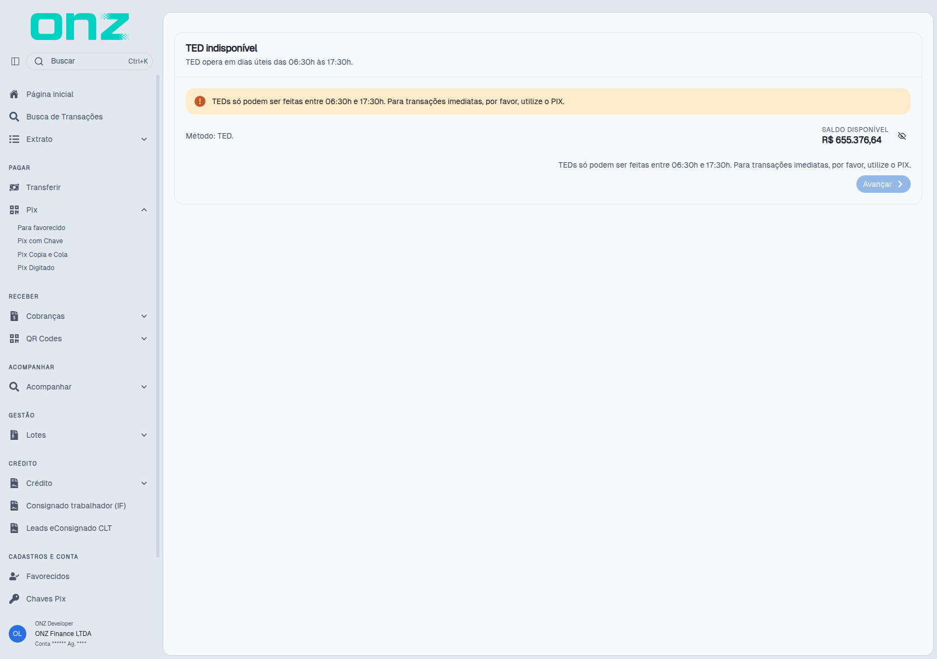
Task: Click the Avançar button
Action: point(883,184)
